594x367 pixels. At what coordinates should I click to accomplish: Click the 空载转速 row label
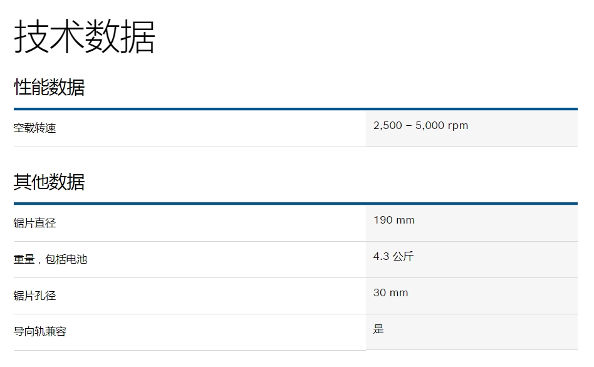pyautogui.click(x=35, y=128)
